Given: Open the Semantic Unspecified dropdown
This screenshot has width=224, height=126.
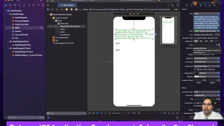Looking at the screenshot, I should point(207,96).
